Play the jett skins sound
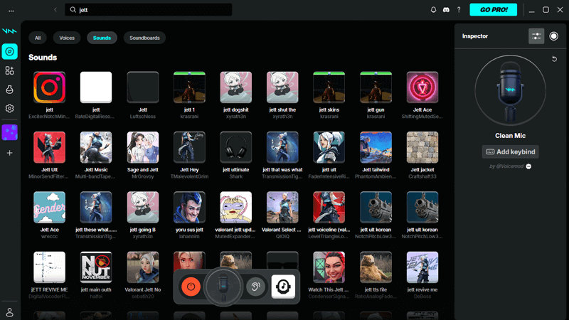 point(329,87)
